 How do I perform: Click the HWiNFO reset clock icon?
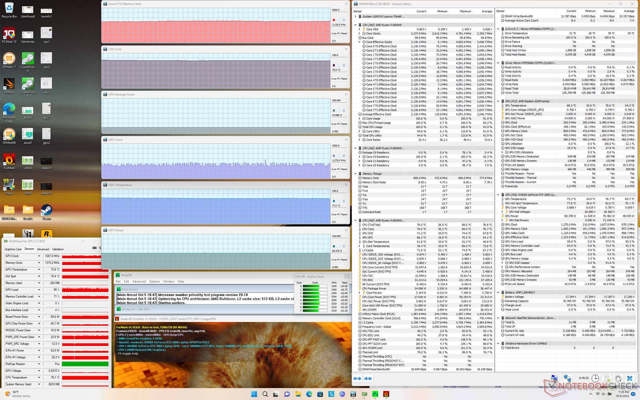coord(595,378)
